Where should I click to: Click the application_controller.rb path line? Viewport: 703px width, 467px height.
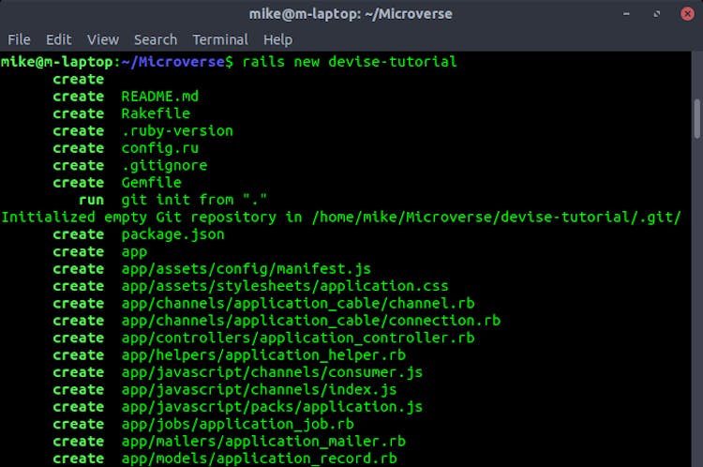pos(298,338)
